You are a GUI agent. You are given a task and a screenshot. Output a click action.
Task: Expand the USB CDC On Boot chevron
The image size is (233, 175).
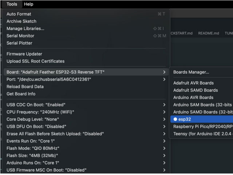(164, 105)
